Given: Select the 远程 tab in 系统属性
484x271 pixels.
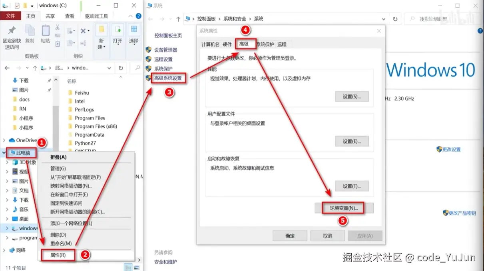Looking at the screenshot, I should point(282,44).
